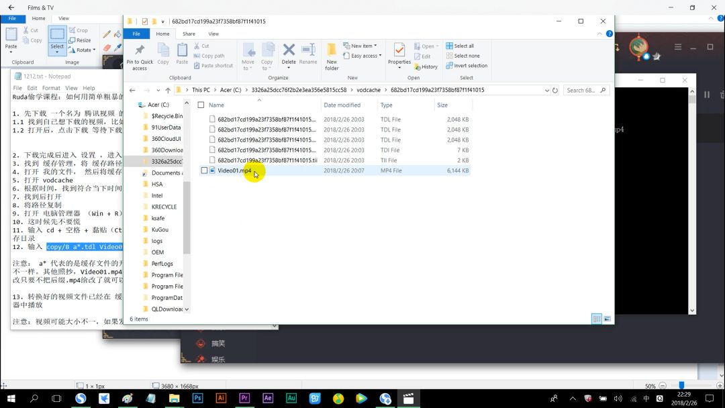Click This PC in the address breadcrumb

tap(201, 90)
